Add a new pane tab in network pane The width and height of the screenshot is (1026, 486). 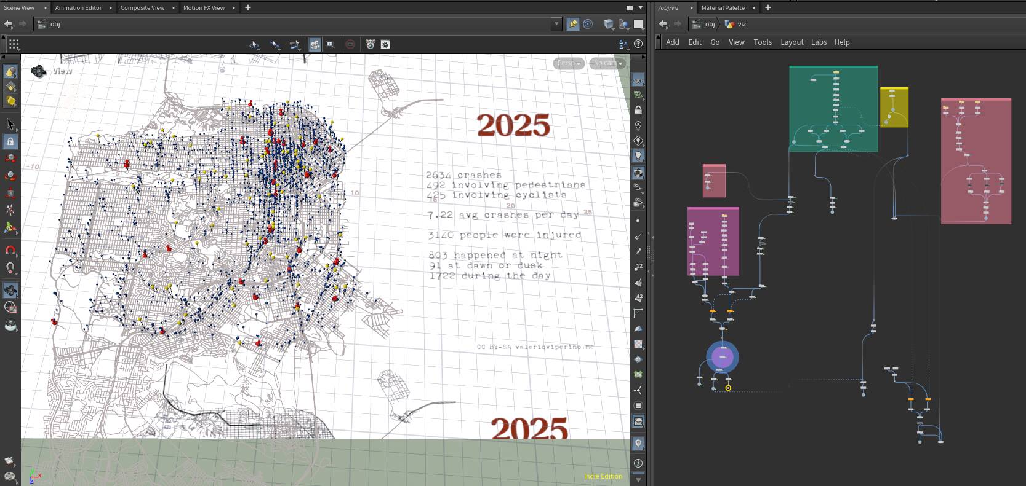coord(767,7)
